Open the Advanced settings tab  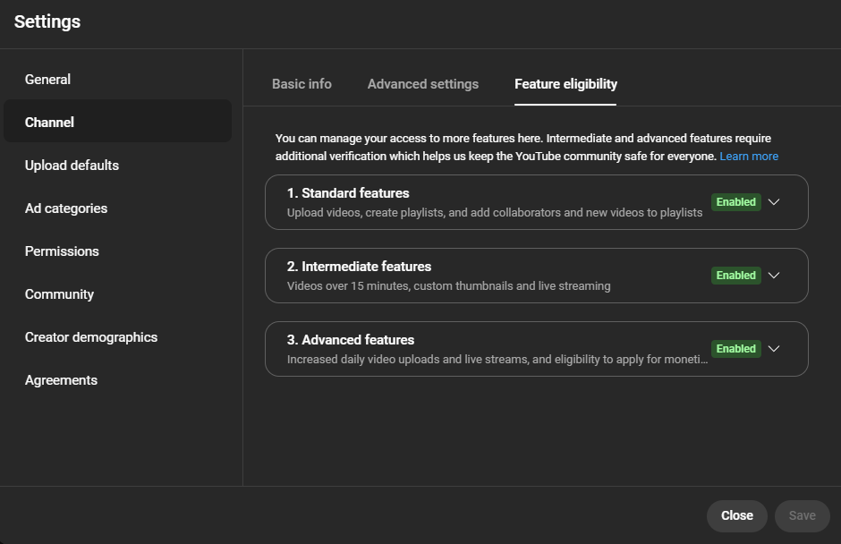[423, 84]
